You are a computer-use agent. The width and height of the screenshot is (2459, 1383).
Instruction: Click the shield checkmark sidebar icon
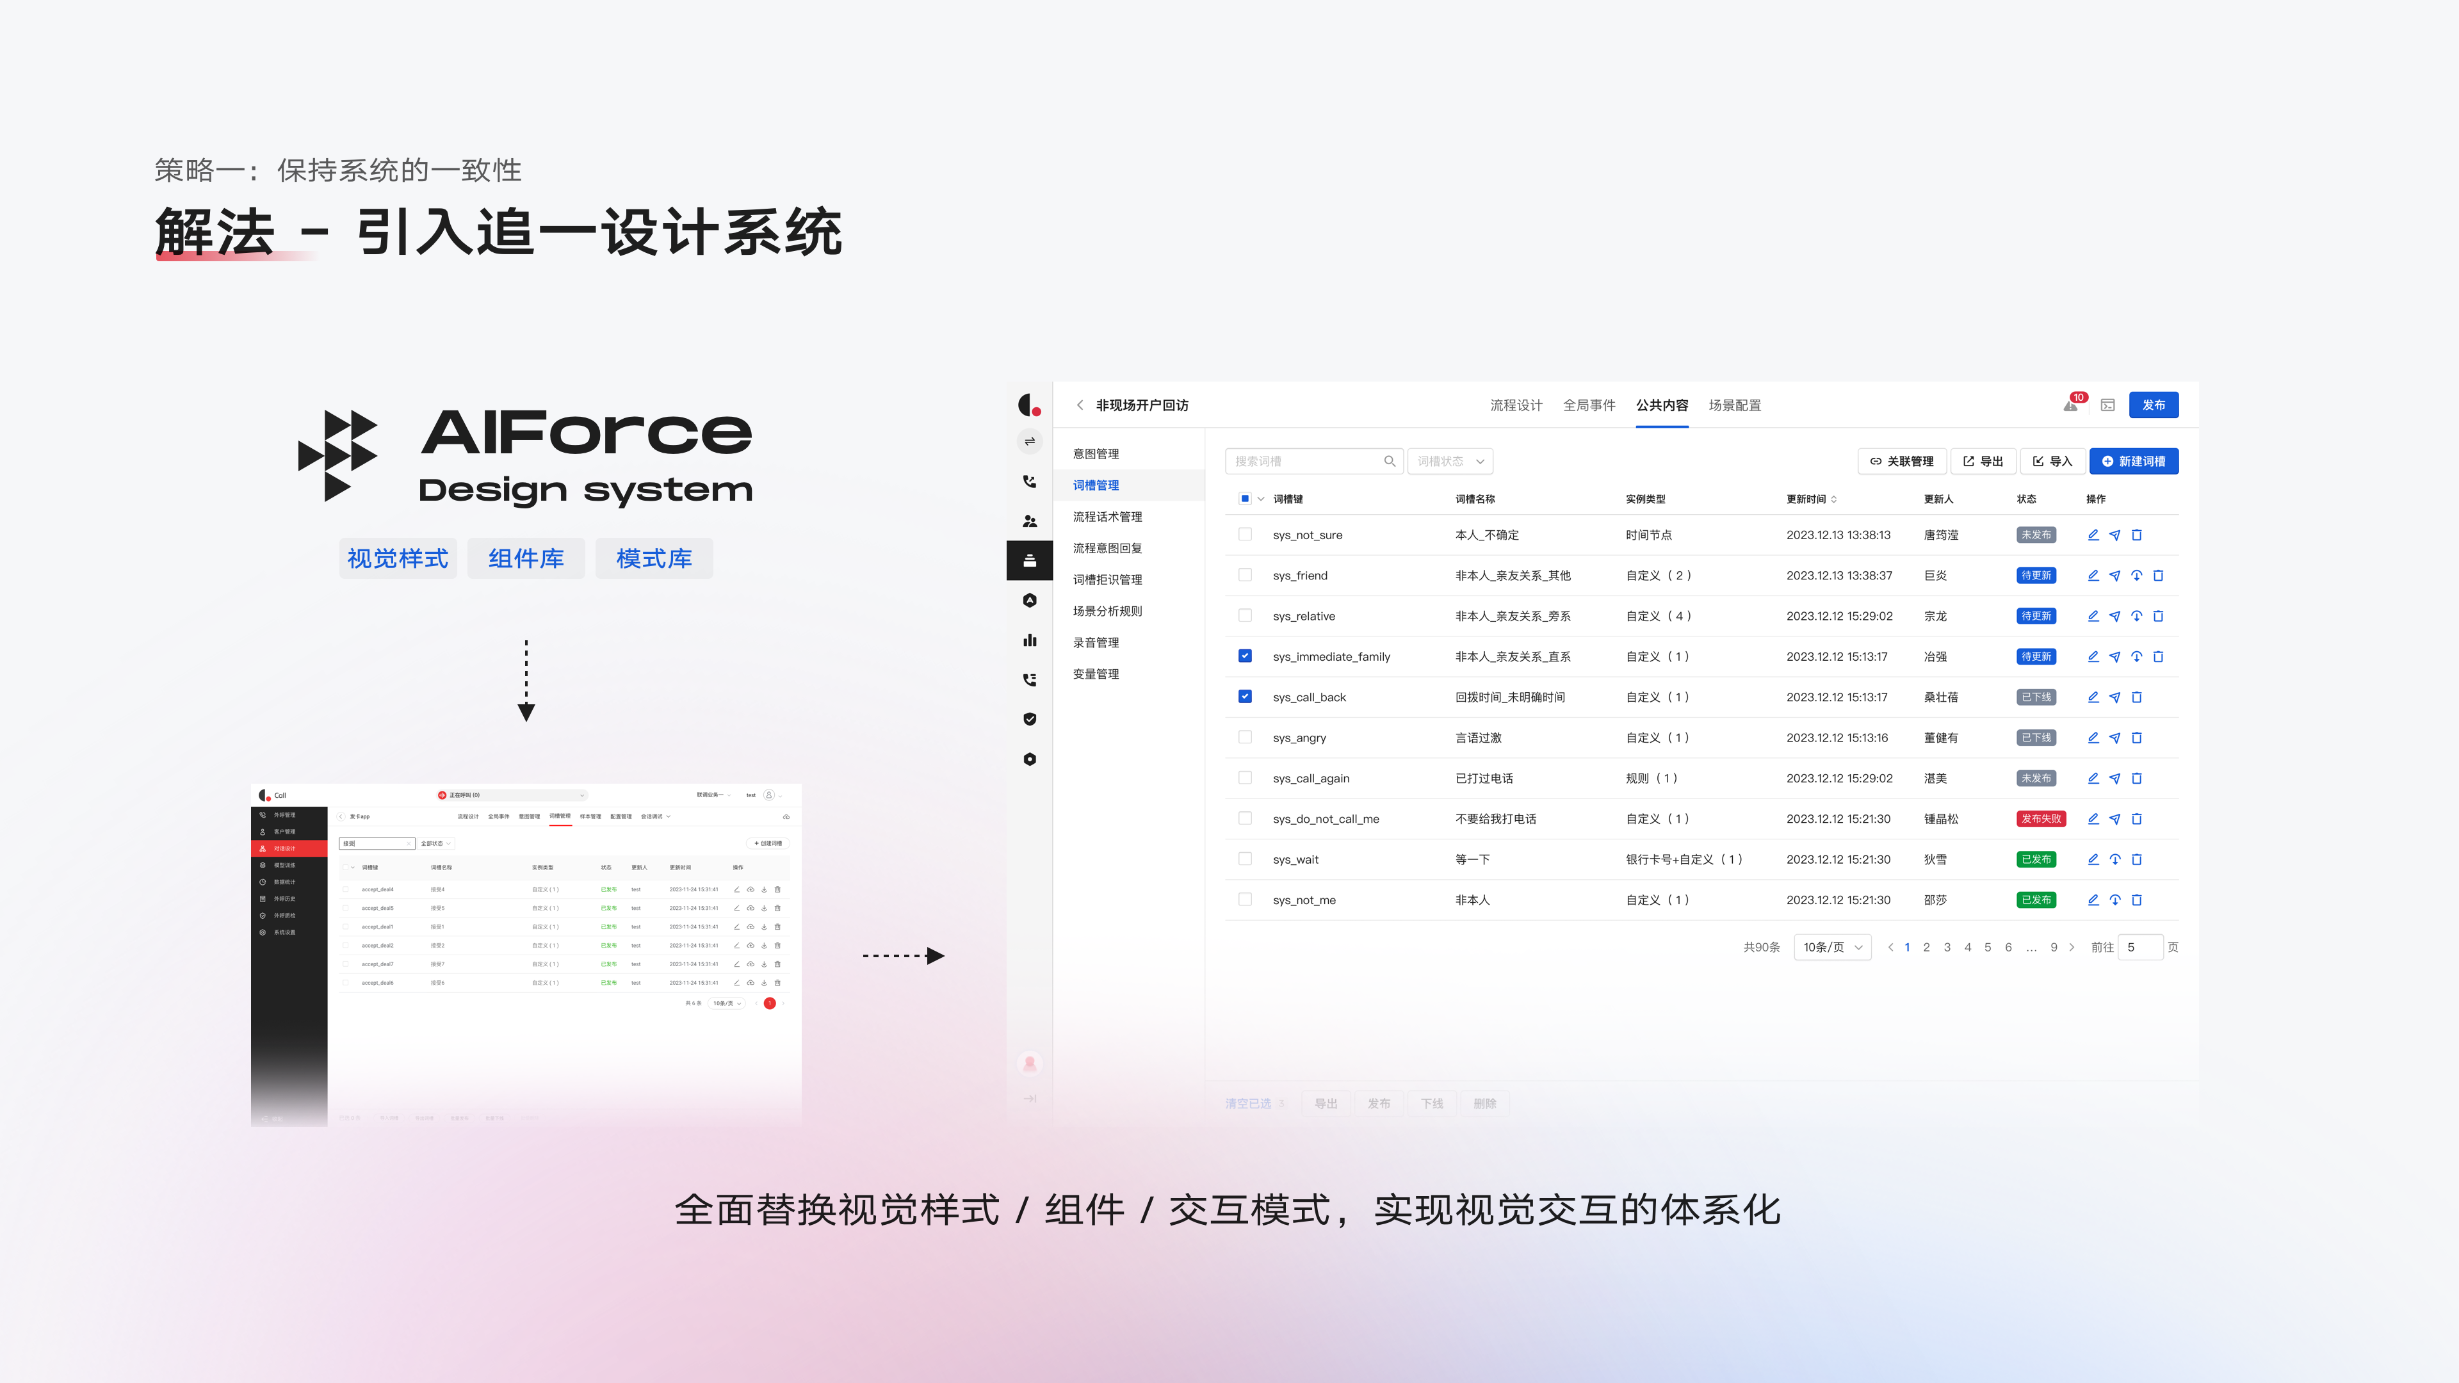point(1029,718)
